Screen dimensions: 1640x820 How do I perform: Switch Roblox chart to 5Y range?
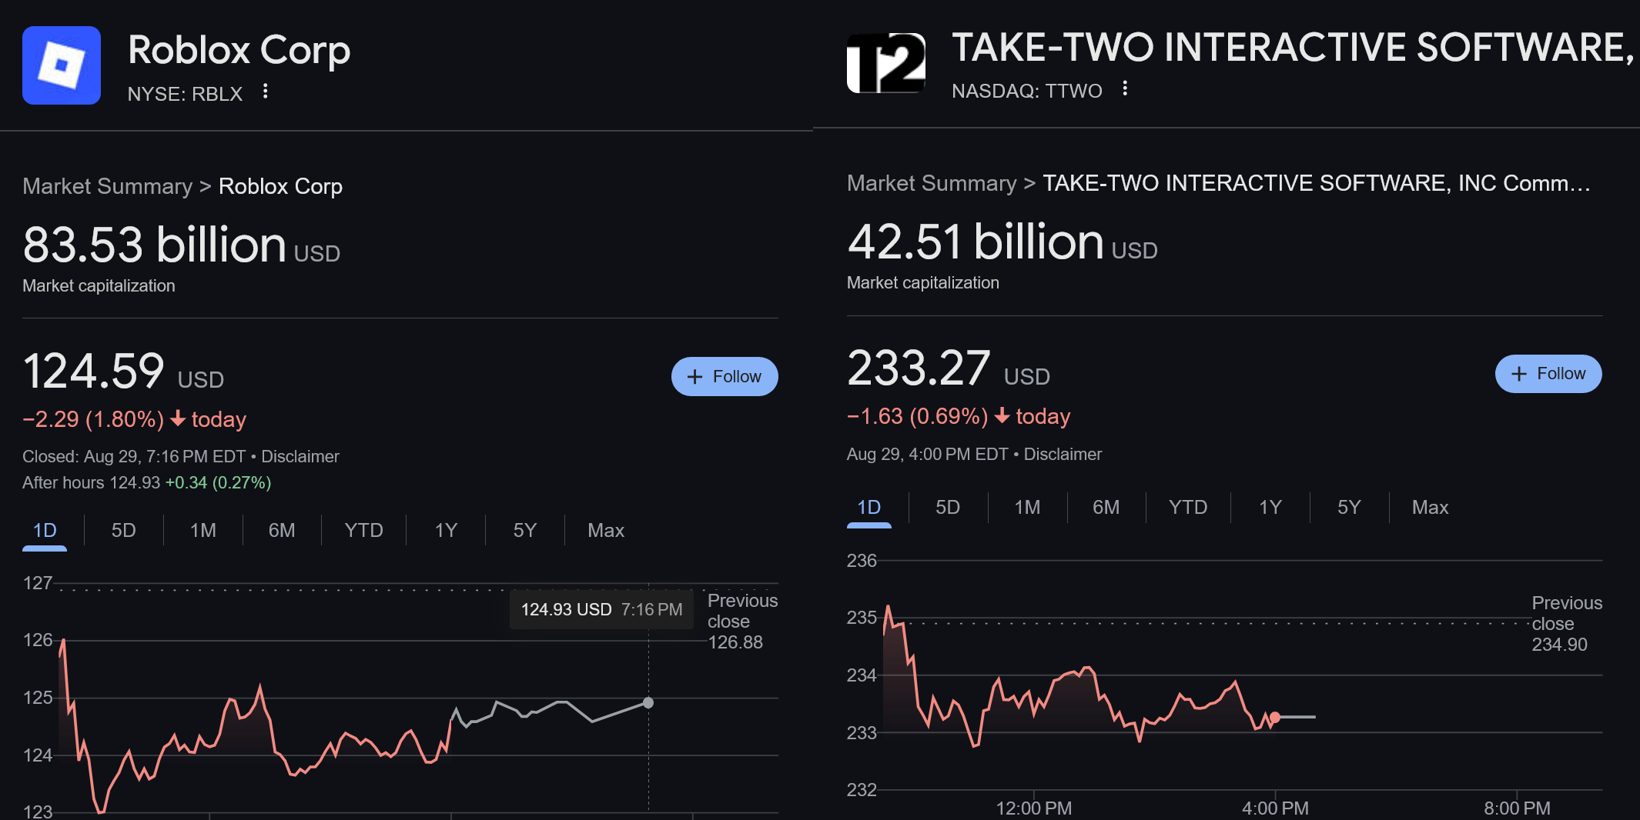[524, 530]
